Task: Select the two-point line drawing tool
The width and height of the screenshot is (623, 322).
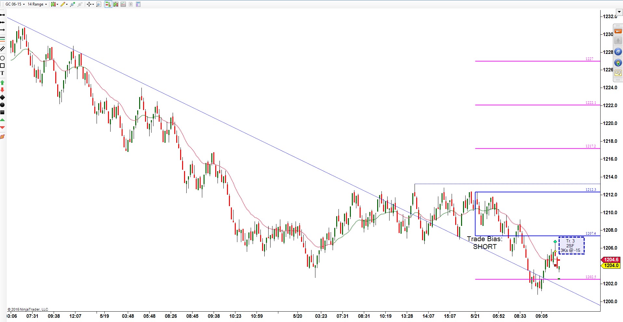Action: (2, 15)
